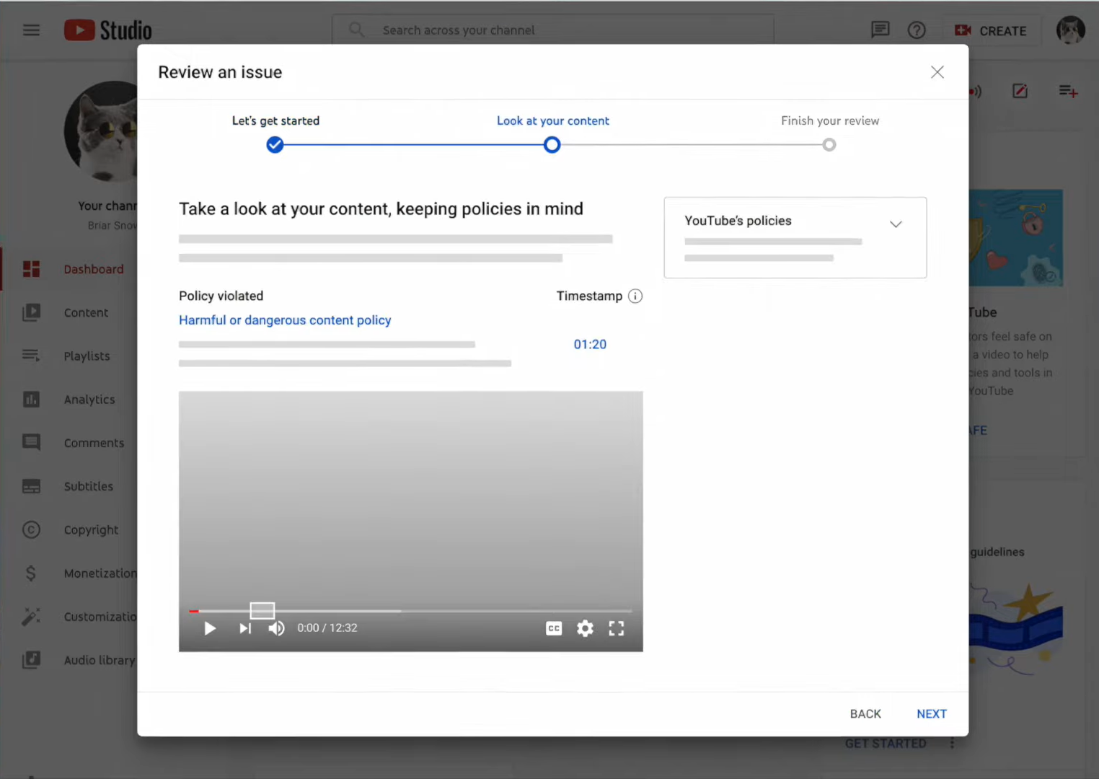The height and width of the screenshot is (779, 1099).
Task: Open the video player settings gear
Action: coord(585,628)
